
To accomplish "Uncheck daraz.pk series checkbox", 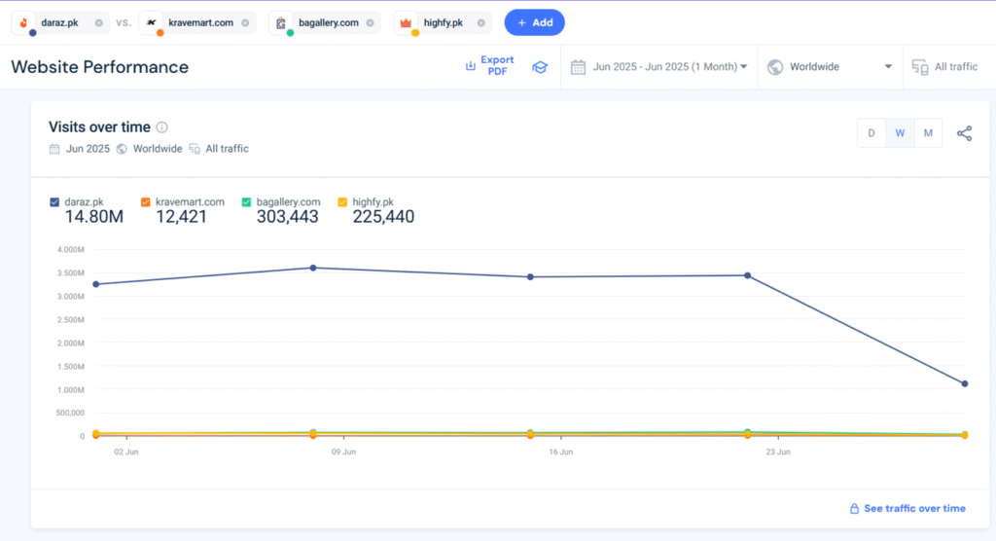I will (54, 202).
